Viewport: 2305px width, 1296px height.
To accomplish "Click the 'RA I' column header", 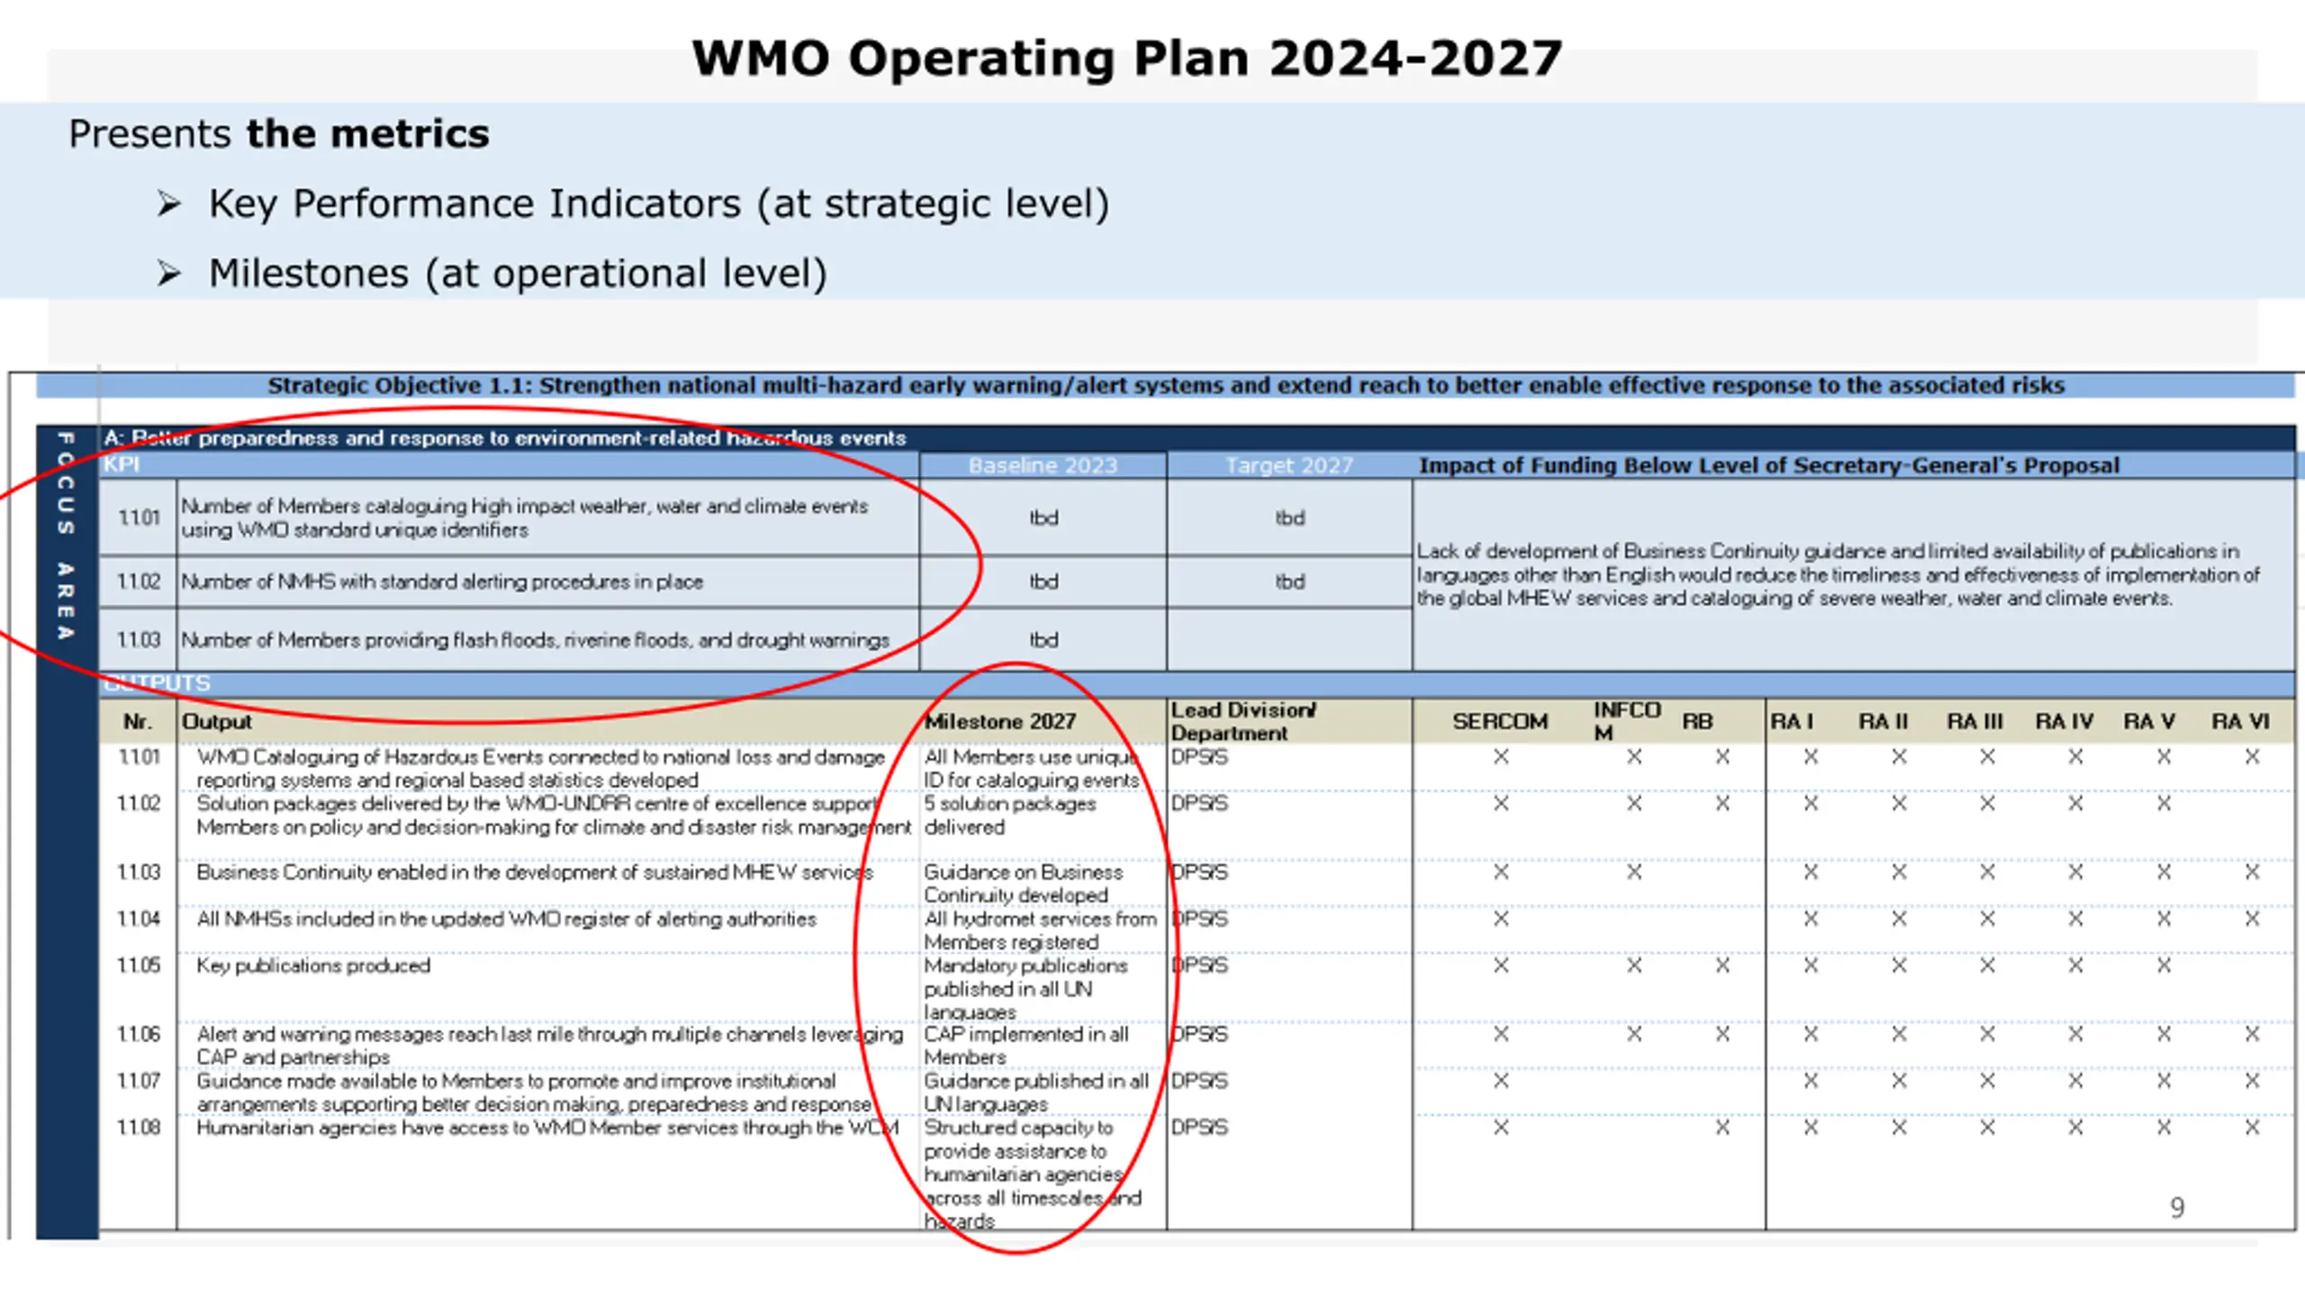I will (1792, 722).
